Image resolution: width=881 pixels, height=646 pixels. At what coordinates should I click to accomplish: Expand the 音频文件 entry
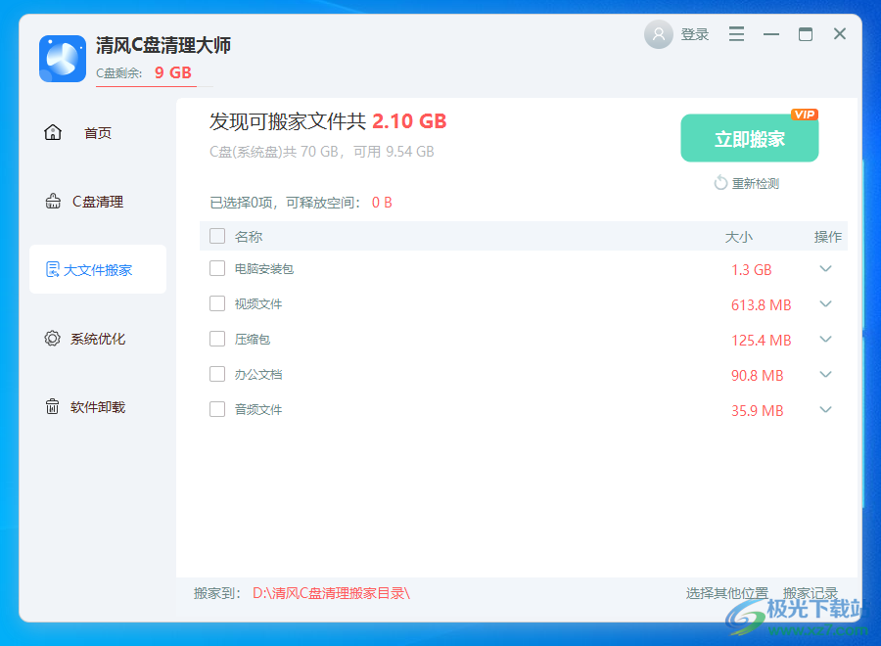(825, 410)
